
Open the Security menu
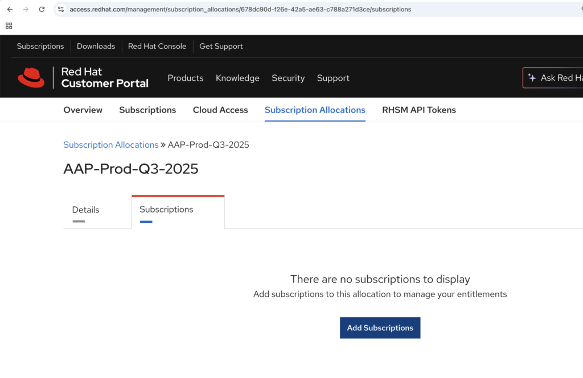288,78
